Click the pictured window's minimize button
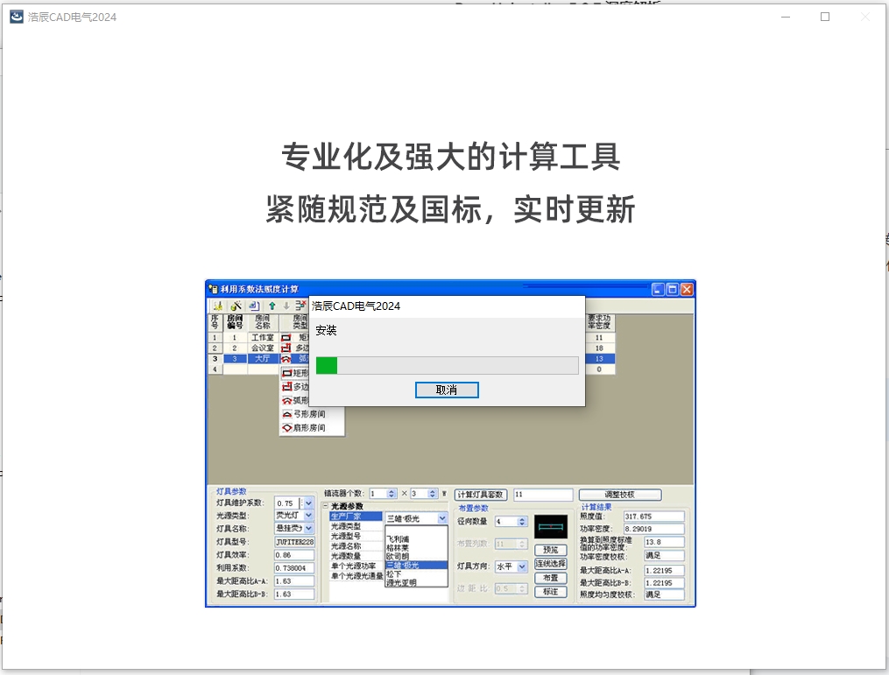This screenshot has height=675, width=889. 658,290
